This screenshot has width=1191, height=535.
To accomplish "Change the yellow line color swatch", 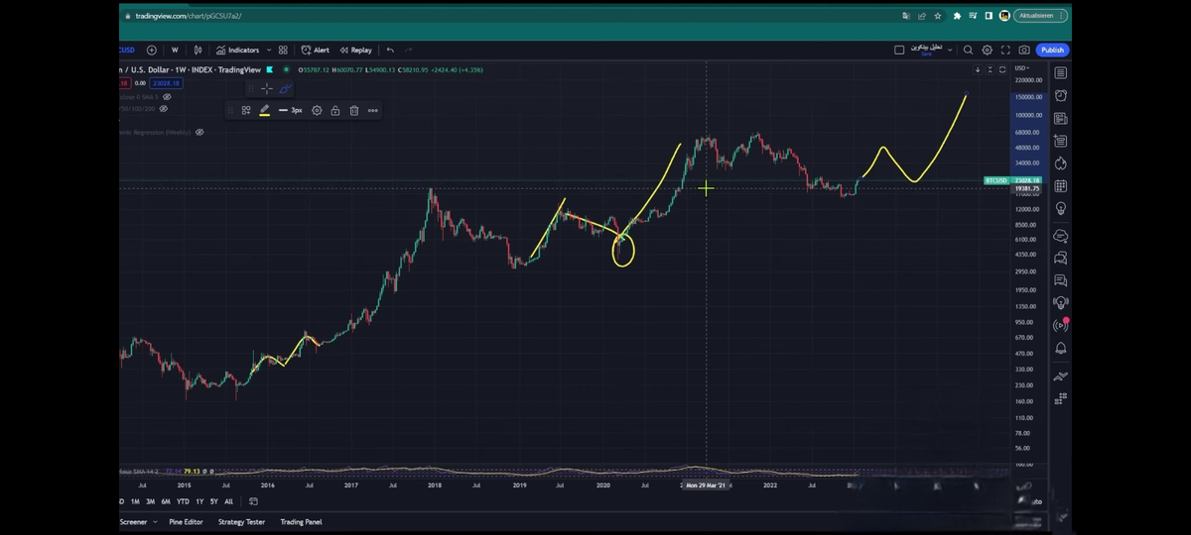I will pos(264,111).
